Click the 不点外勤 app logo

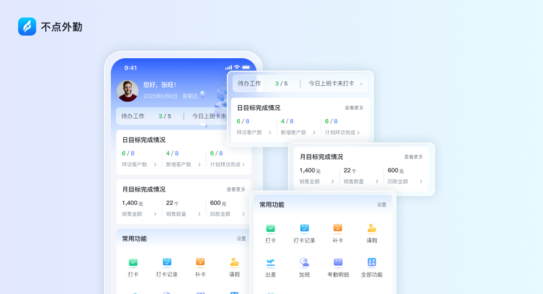click(x=27, y=27)
